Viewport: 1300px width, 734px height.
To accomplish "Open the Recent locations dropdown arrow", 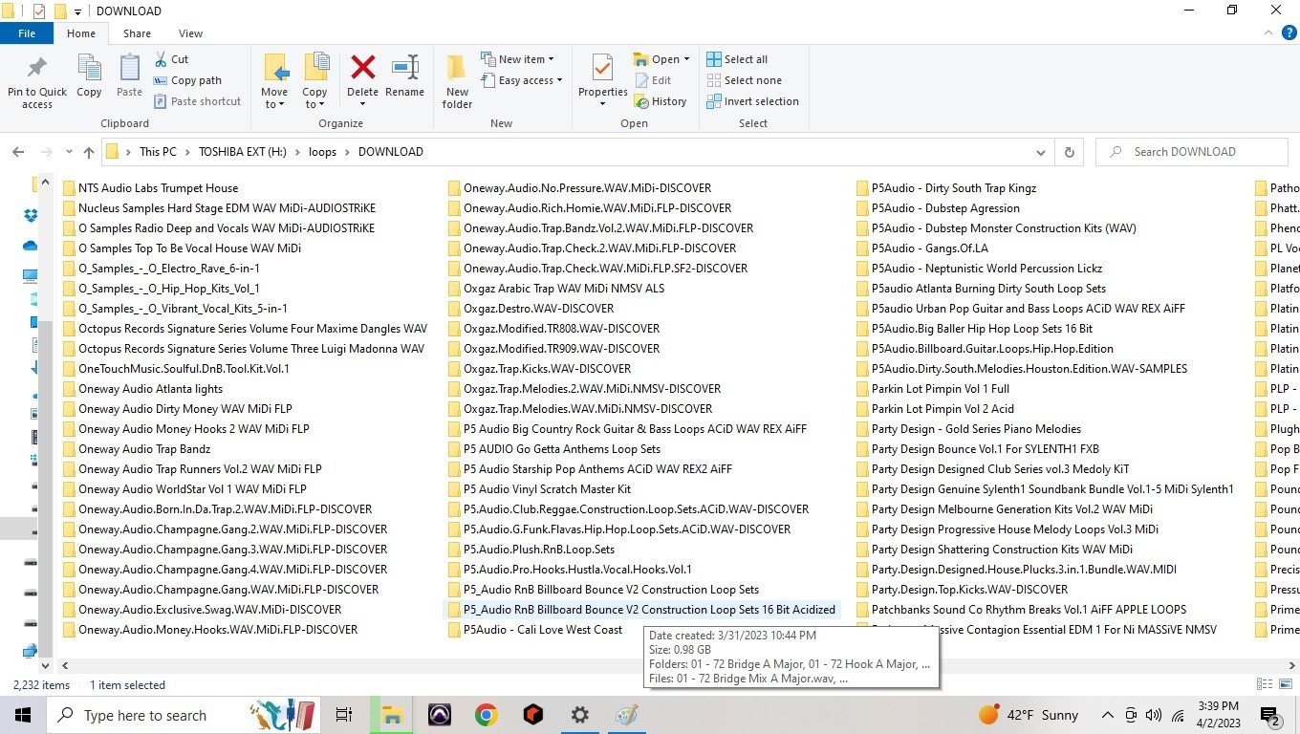I will point(69,152).
